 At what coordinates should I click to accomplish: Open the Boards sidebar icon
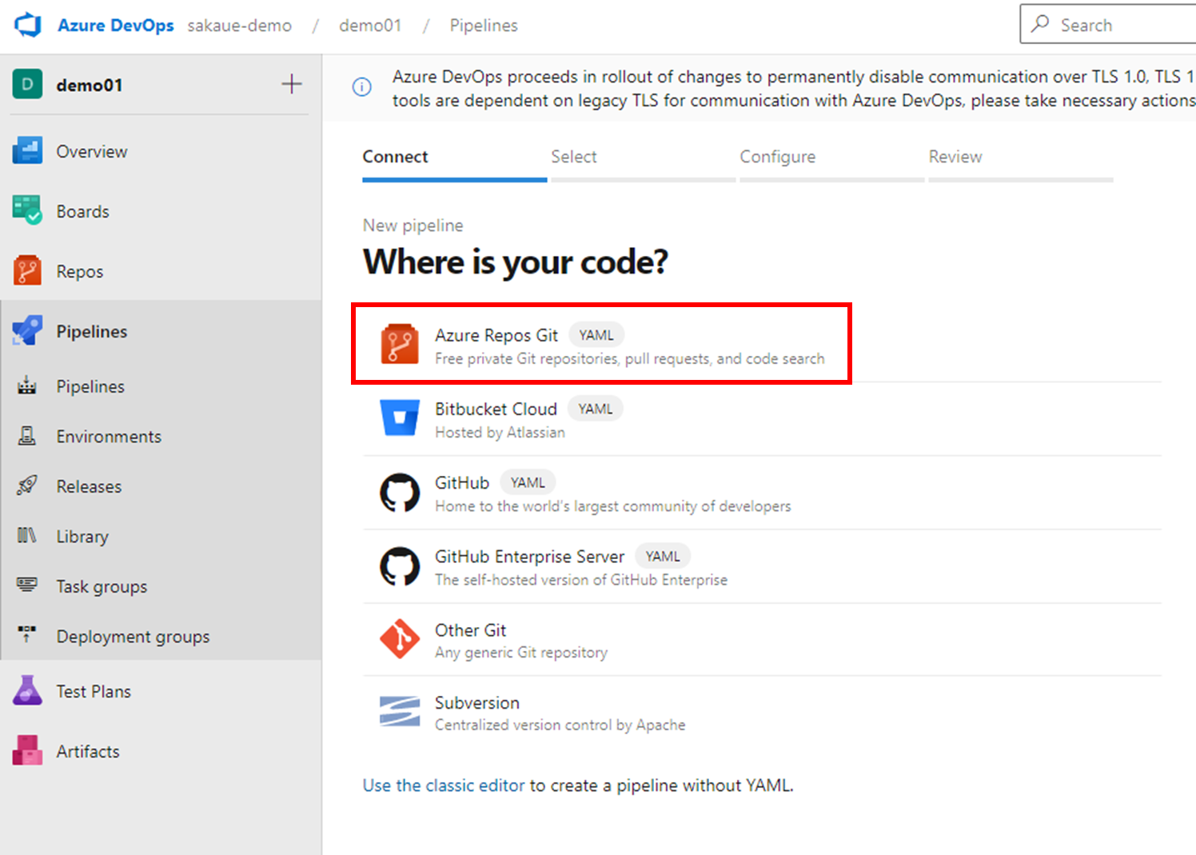[27, 211]
